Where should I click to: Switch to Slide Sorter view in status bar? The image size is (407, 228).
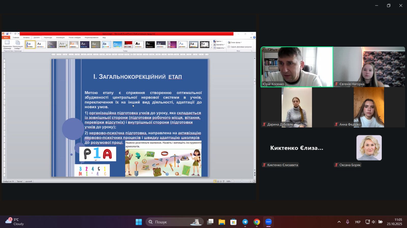tap(218, 181)
